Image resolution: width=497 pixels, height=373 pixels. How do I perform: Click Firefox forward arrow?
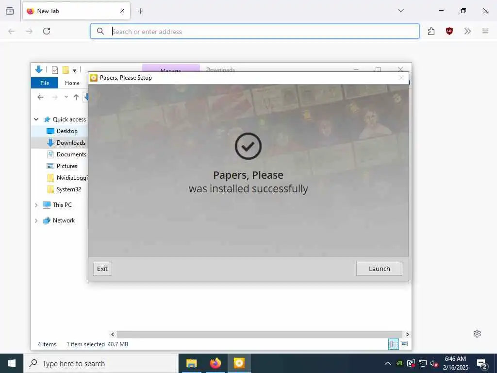[x=29, y=31]
